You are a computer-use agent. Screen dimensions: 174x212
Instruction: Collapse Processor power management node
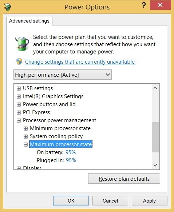pos(19,120)
